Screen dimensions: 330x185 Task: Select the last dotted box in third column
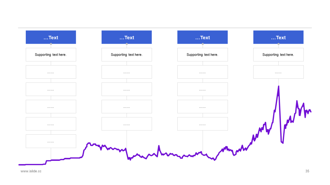point(202,124)
